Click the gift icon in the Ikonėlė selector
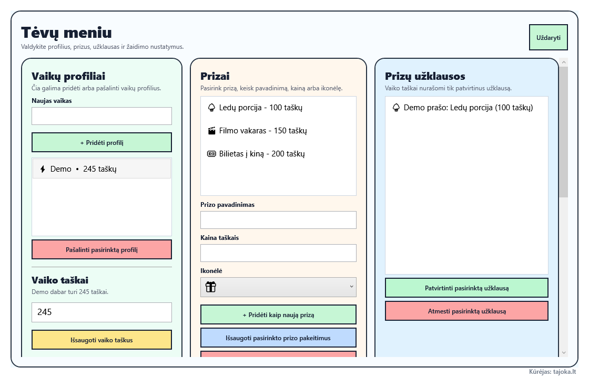Image resolution: width=589 pixels, height=378 pixels. tap(211, 287)
